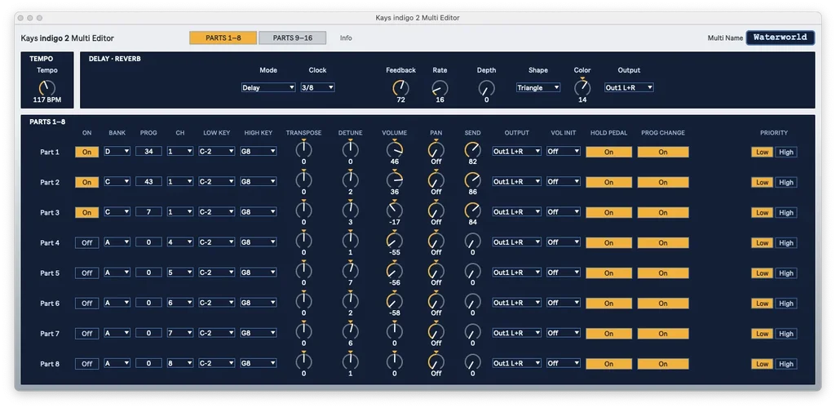
Task: Open the Clock dropdown set to 3/8
Action: click(x=318, y=87)
